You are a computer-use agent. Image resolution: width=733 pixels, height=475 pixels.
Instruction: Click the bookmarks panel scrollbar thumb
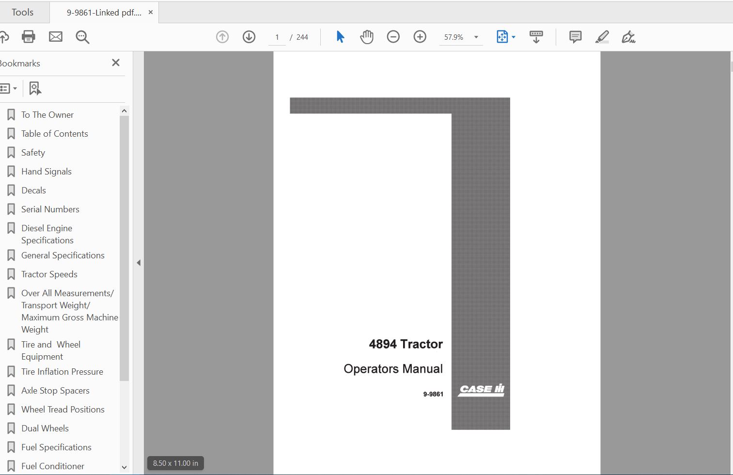point(124,248)
